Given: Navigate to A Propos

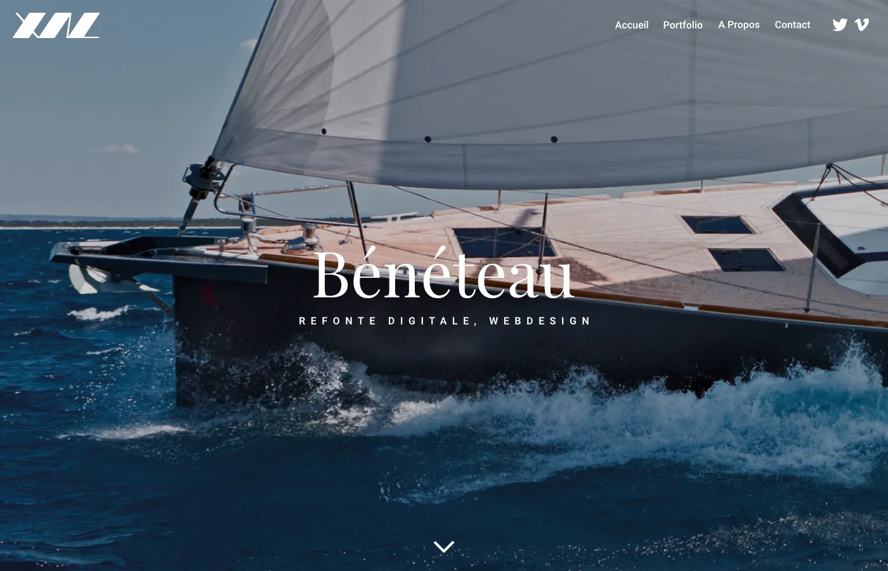Looking at the screenshot, I should pyautogui.click(x=739, y=25).
